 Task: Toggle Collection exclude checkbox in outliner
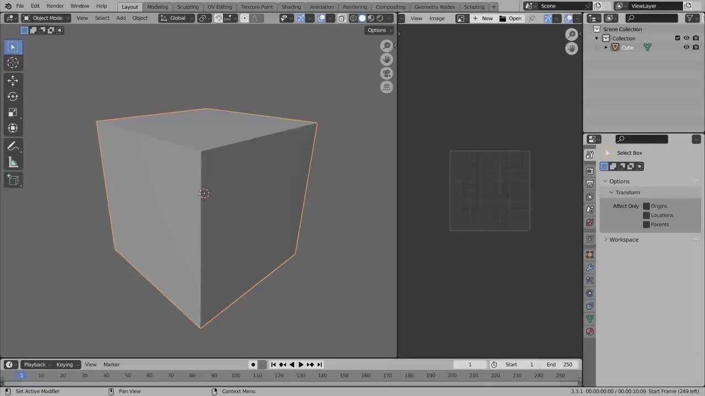pos(677,38)
